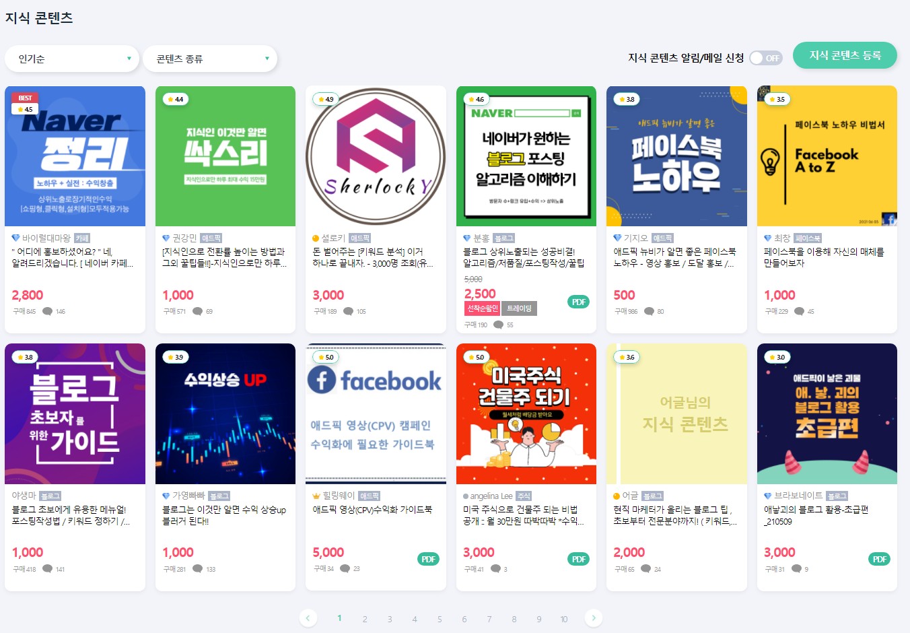Expand the 콘텐츠 종류 dropdown
This screenshot has height=633, width=910.
click(210, 59)
